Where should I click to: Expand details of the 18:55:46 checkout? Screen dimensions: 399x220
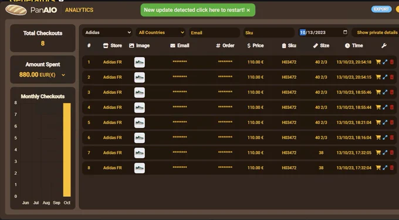pos(385,92)
